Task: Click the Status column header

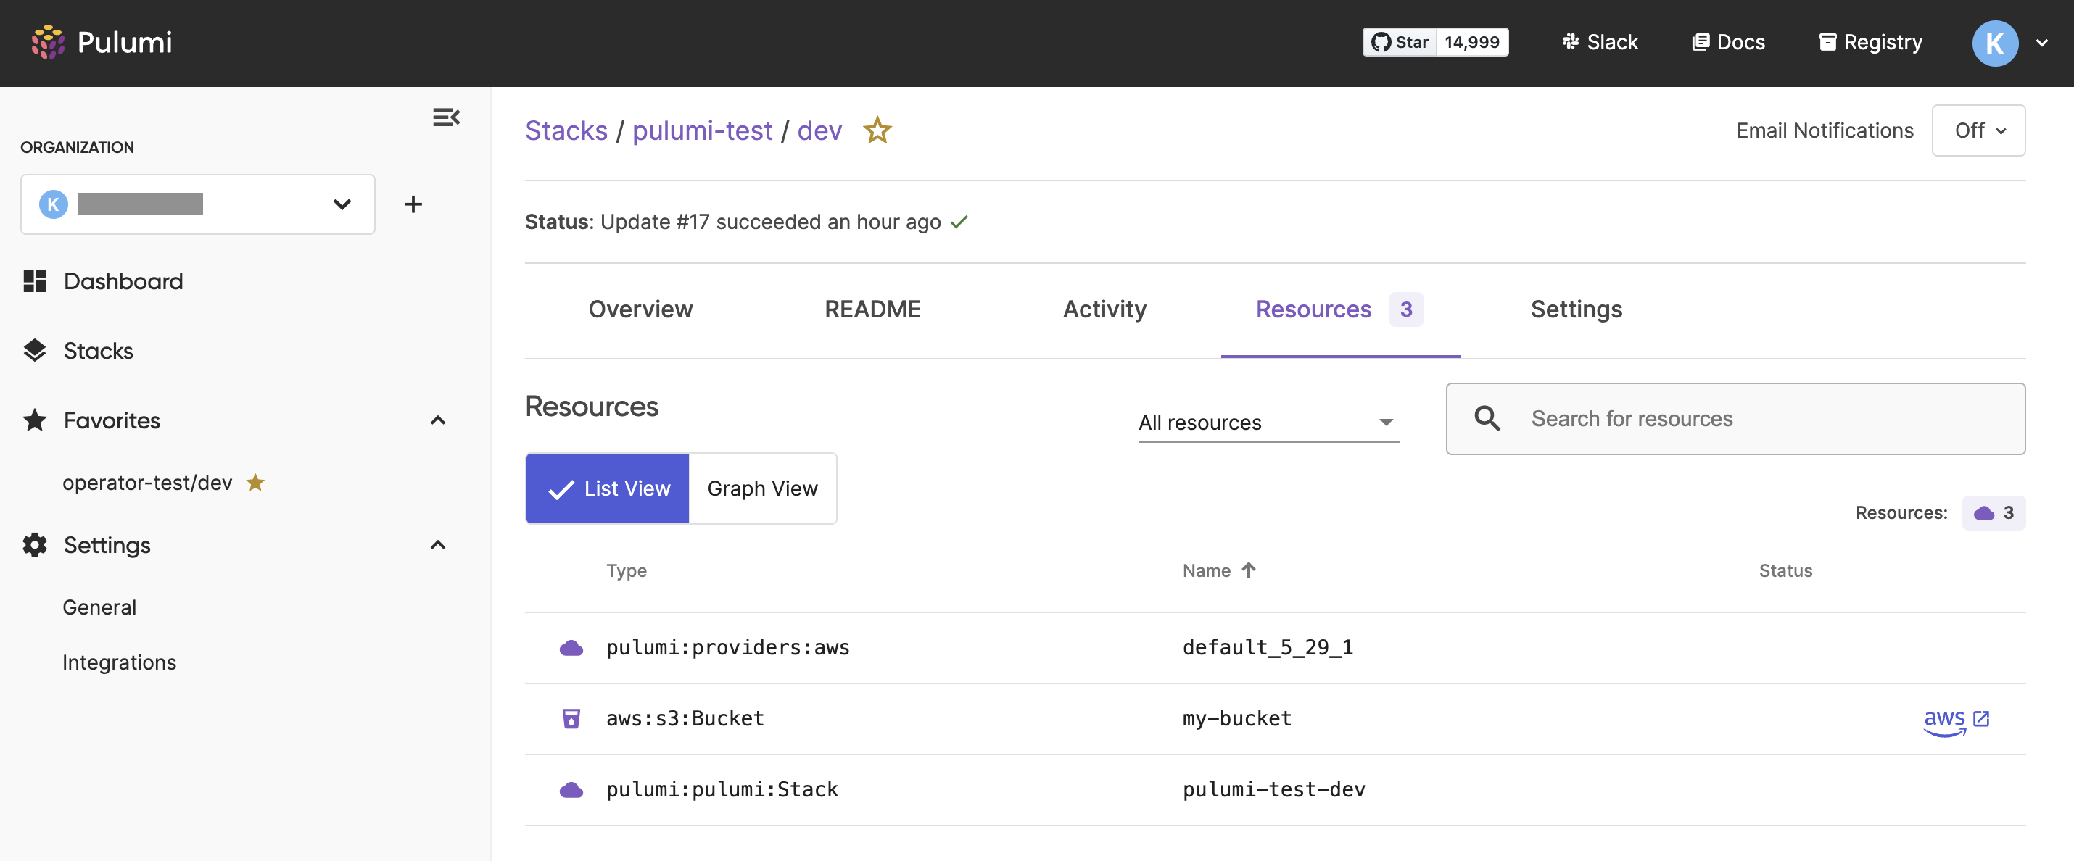Action: point(1785,570)
